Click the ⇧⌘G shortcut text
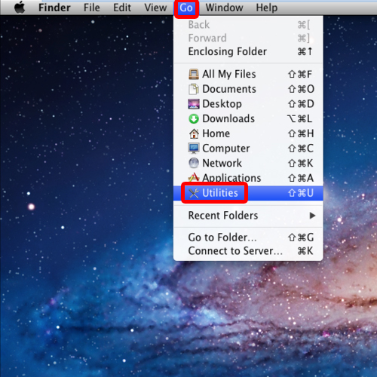The height and width of the screenshot is (377, 377). coord(301,238)
